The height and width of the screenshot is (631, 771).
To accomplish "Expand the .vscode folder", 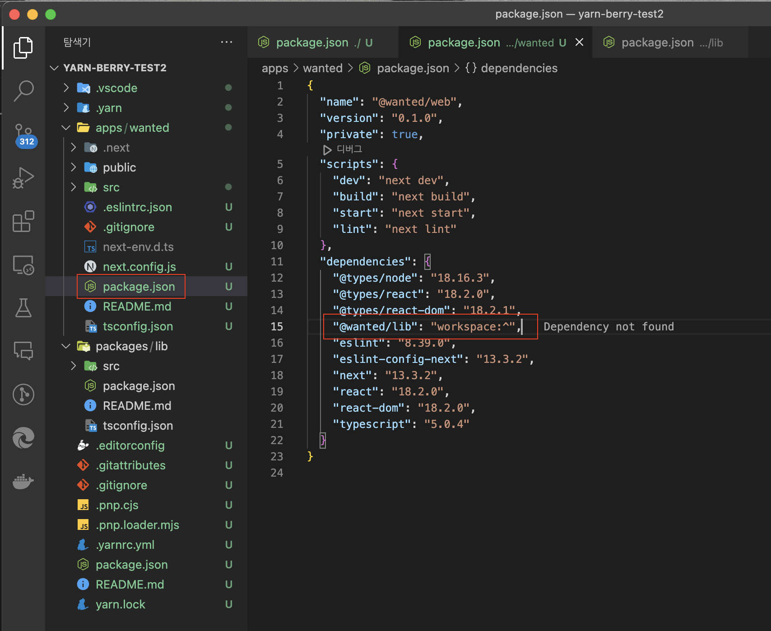I will [x=146, y=88].
